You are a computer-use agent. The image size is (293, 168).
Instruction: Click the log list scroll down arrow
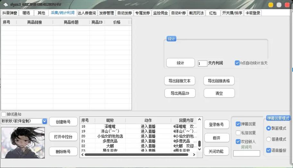[199, 149]
